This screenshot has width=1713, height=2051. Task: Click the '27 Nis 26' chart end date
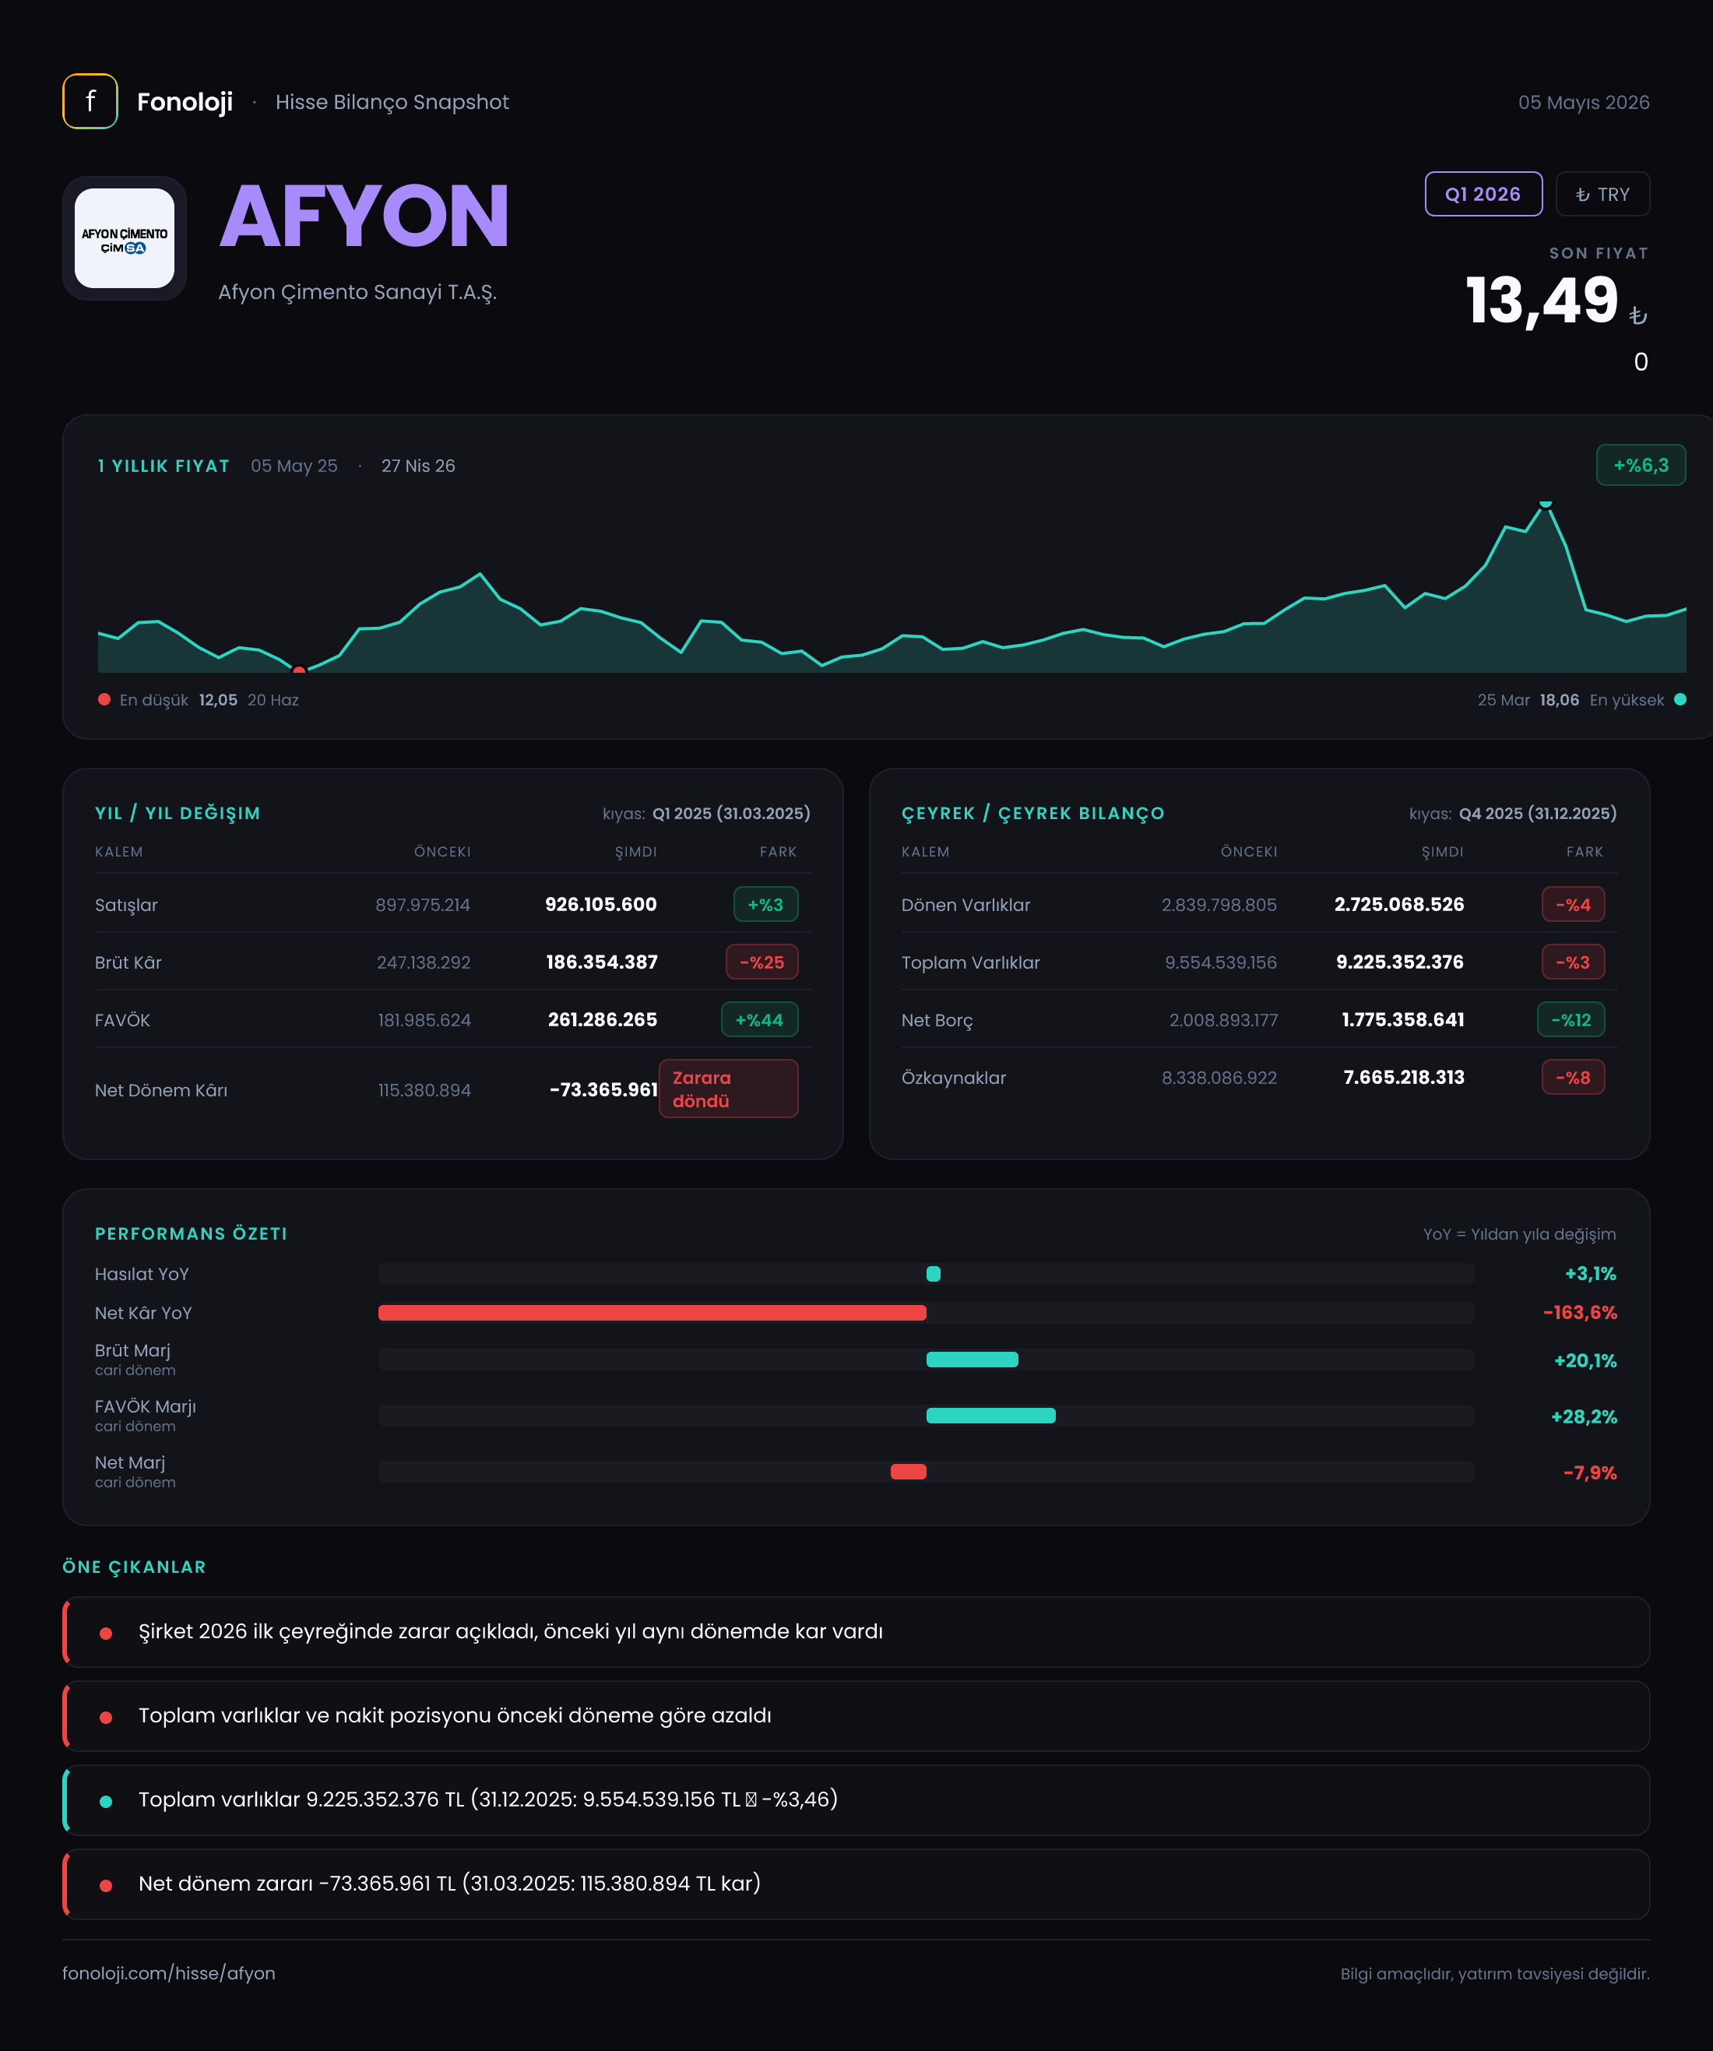[418, 466]
